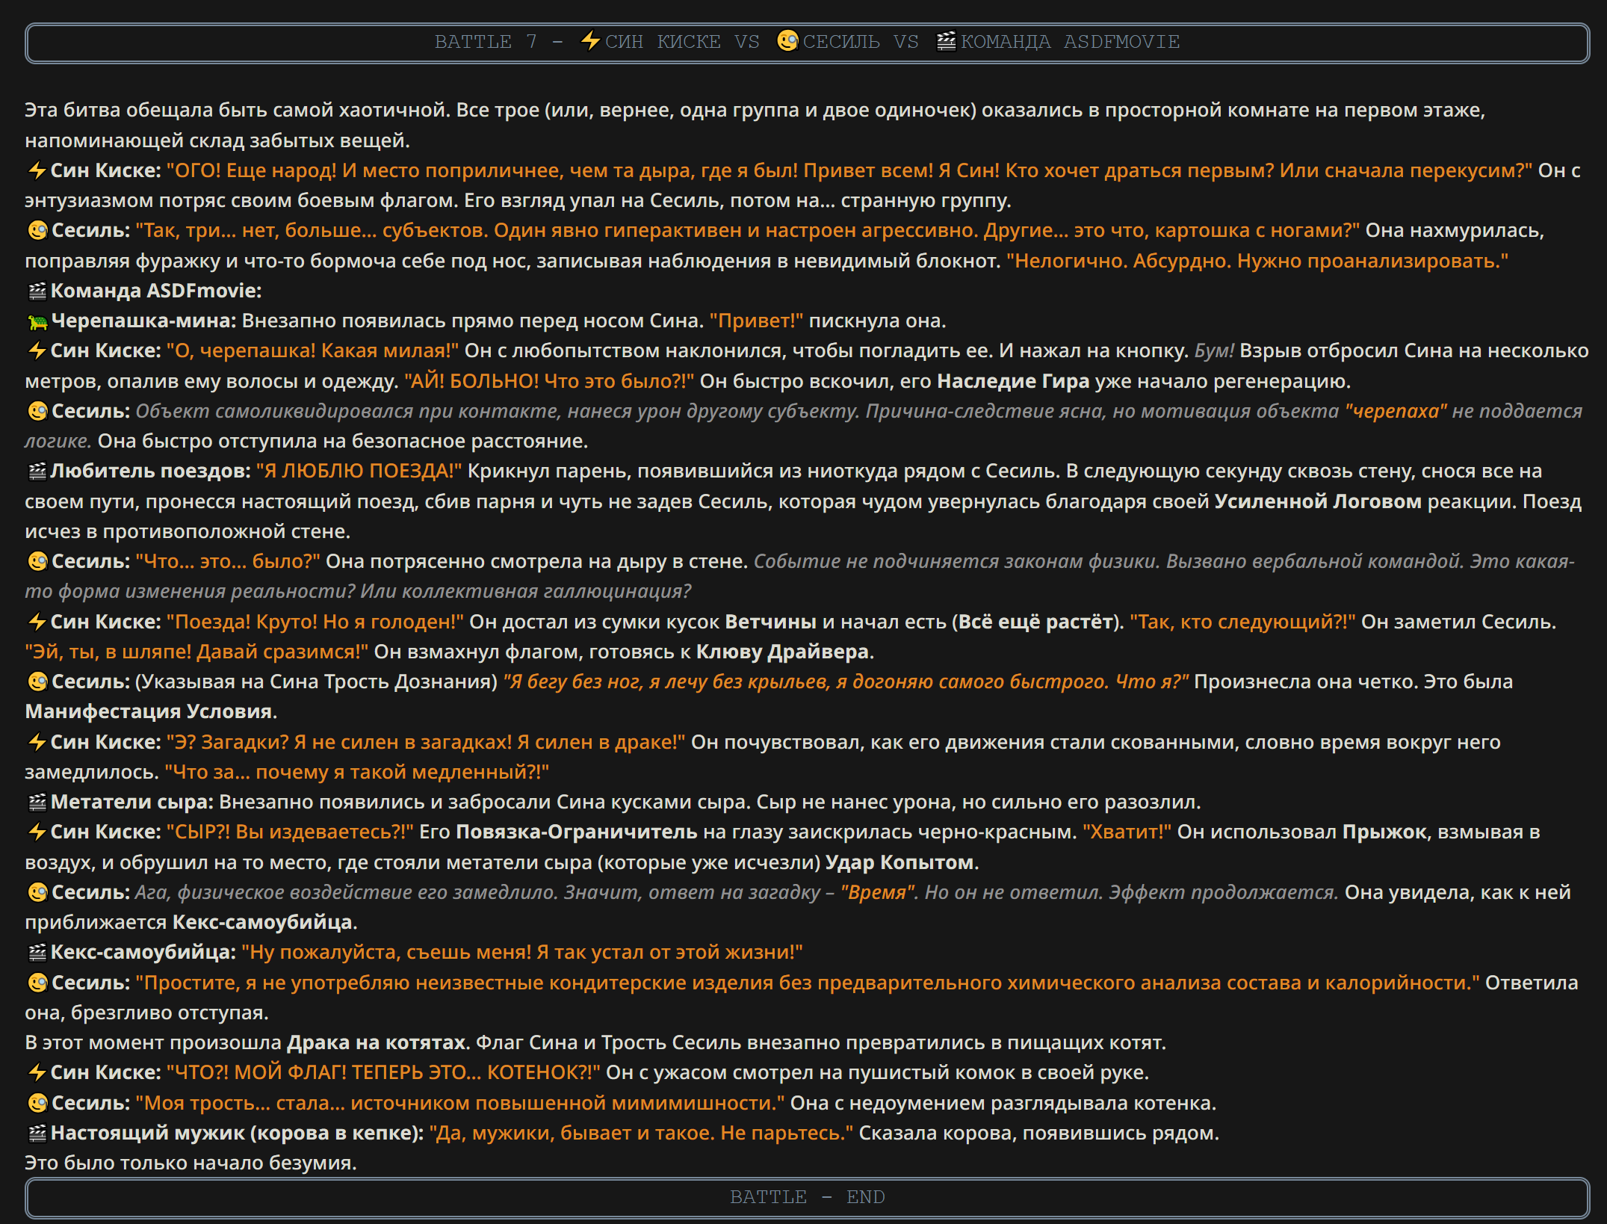Click the bold term "Усиленной Логовом"
1607x1224 pixels.
pos(1317,501)
